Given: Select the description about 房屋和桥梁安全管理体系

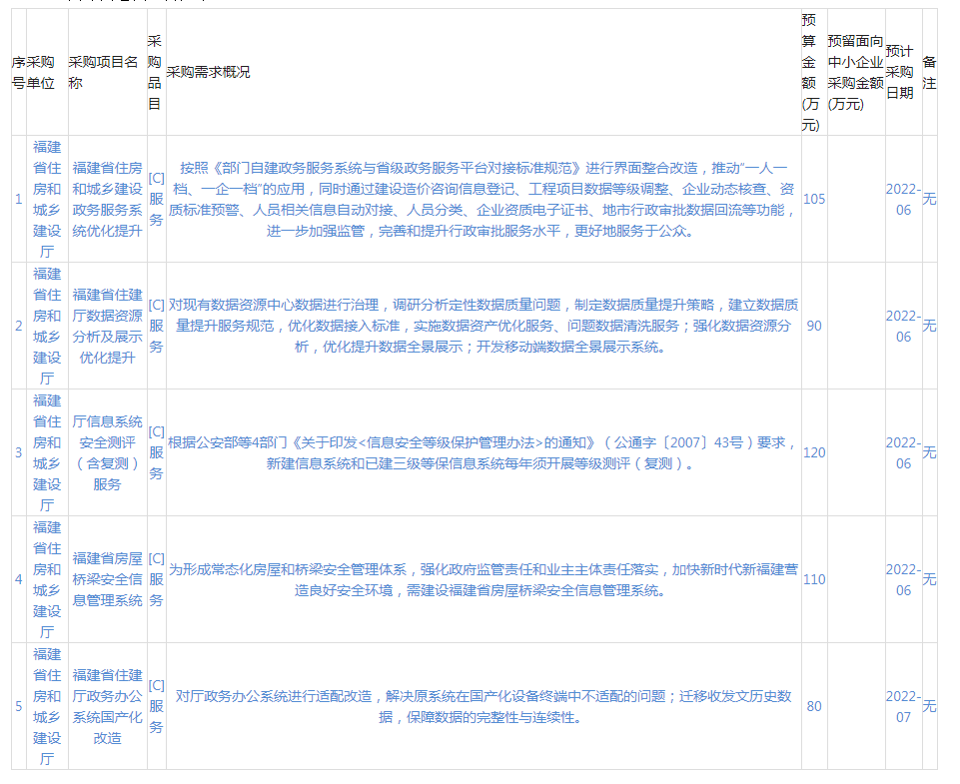Looking at the screenshot, I should 483,579.
